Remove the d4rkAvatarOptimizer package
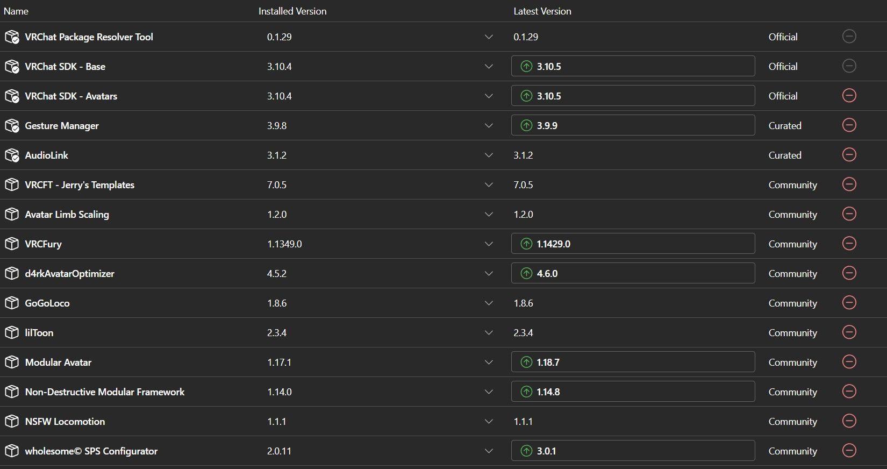The width and height of the screenshot is (887, 469). [849, 273]
